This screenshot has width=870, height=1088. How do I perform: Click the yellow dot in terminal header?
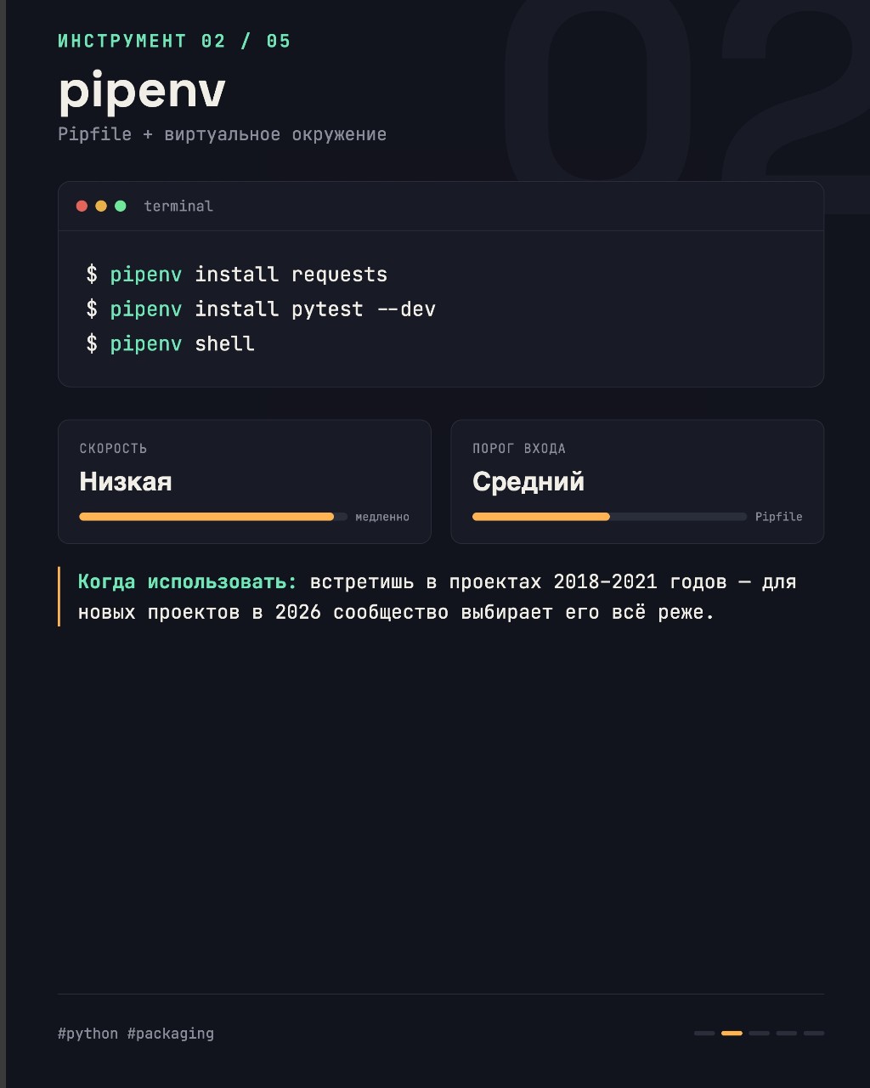pyautogui.click(x=101, y=206)
